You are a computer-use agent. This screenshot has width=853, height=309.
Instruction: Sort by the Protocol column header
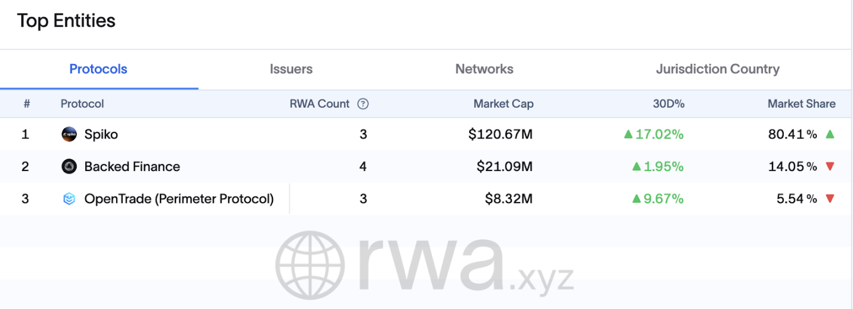coord(82,104)
